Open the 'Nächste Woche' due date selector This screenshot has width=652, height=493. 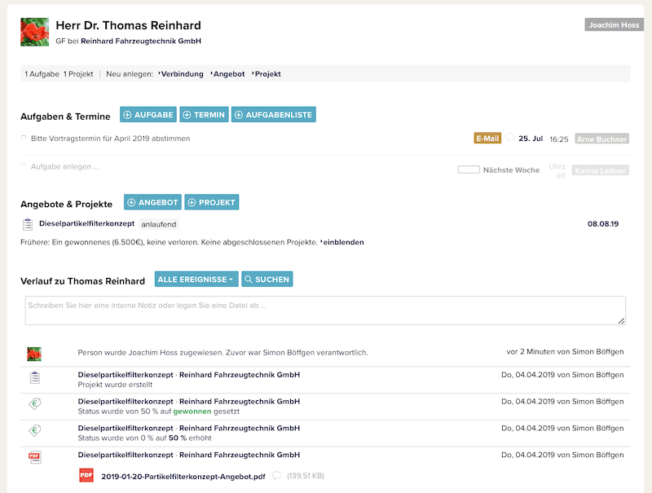499,170
